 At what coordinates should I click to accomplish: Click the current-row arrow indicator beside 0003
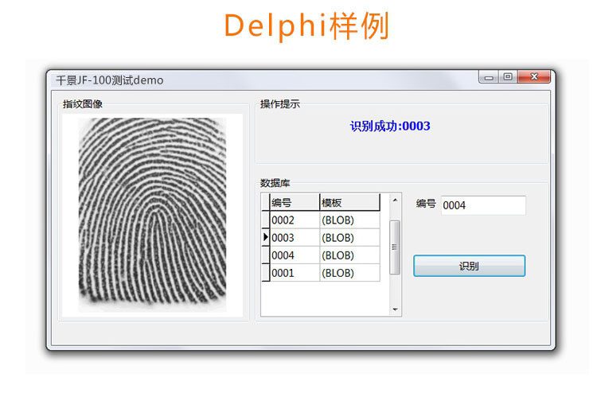click(266, 238)
